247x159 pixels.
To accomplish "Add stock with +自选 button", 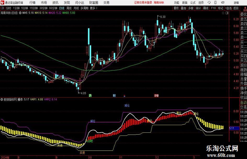I will click(228, 8).
